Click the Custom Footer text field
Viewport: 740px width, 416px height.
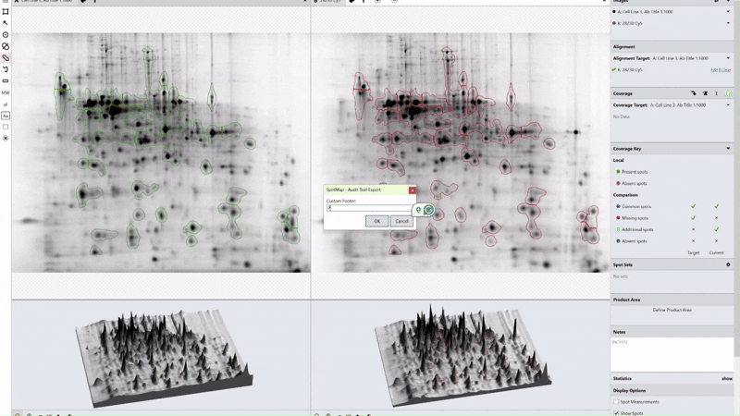pyautogui.click(x=368, y=209)
